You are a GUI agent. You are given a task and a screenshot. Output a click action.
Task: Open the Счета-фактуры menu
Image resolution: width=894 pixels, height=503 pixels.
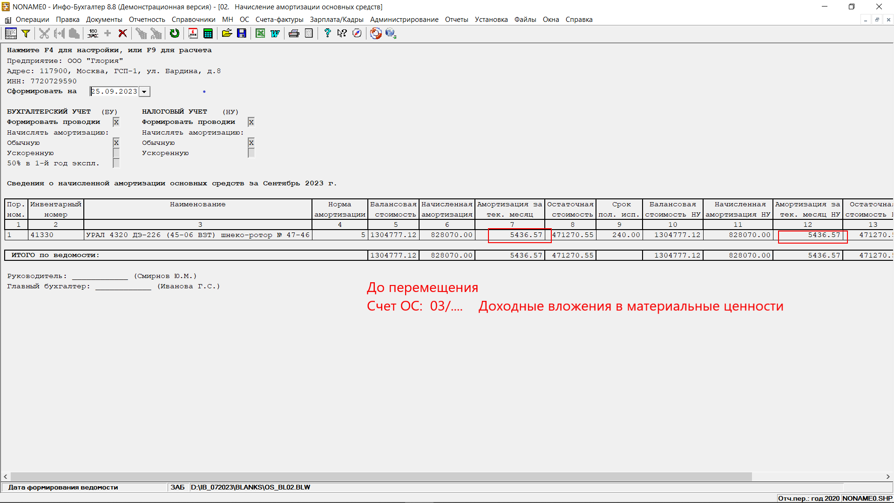pos(279,20)
